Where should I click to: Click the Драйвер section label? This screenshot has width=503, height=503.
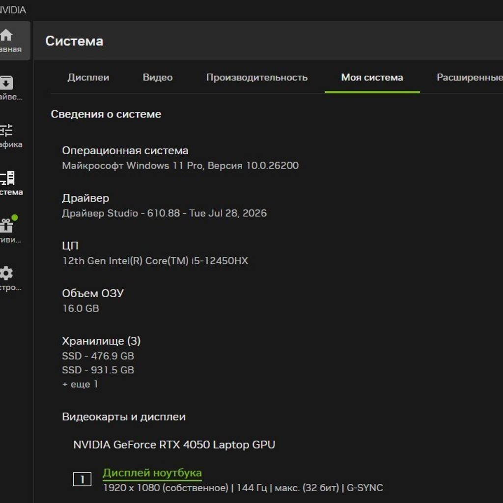point(85,198)
